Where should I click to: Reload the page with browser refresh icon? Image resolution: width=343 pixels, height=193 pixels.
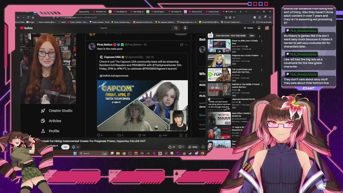(x=28, y=17)
